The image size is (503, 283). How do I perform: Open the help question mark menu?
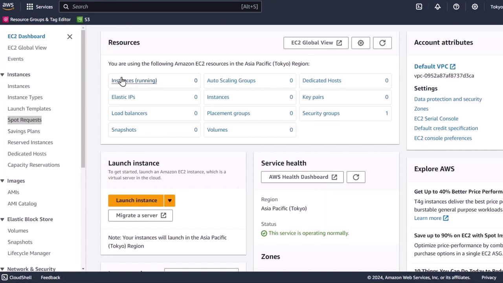pyautogui.click(x=456, y=7)
